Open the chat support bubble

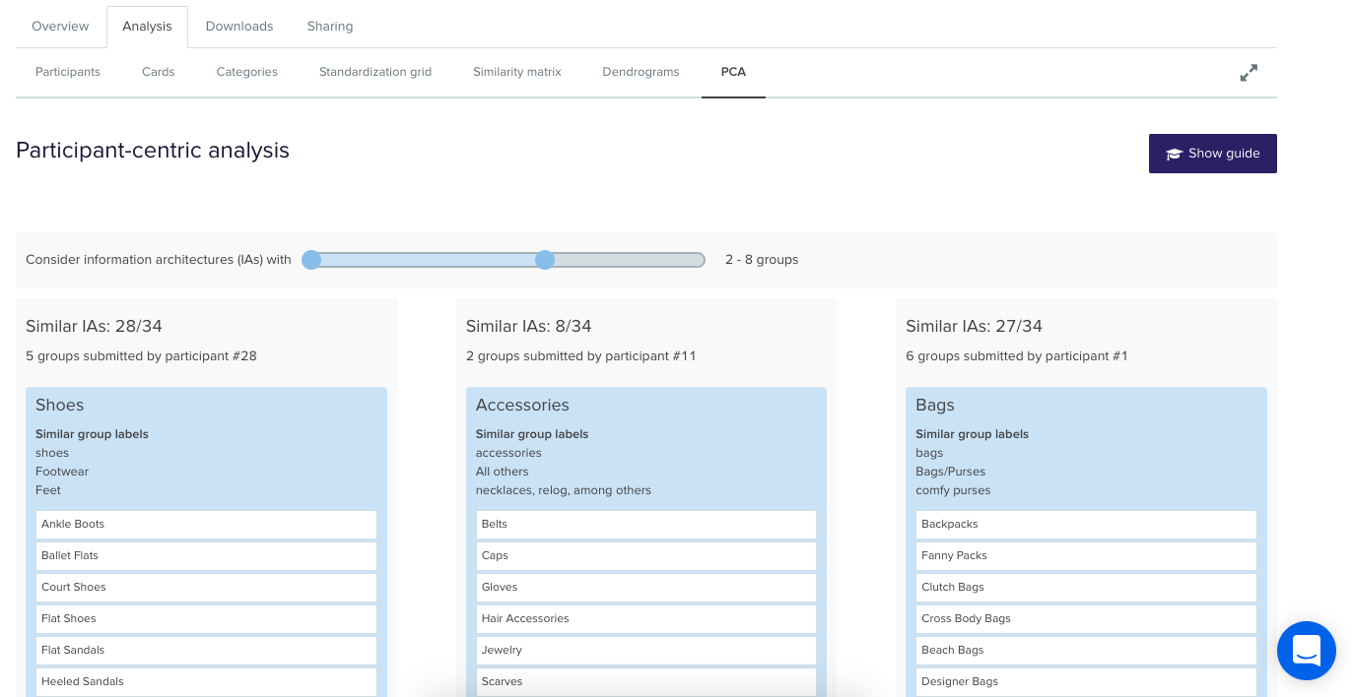pyautogui.click(x=1307, y=650)
